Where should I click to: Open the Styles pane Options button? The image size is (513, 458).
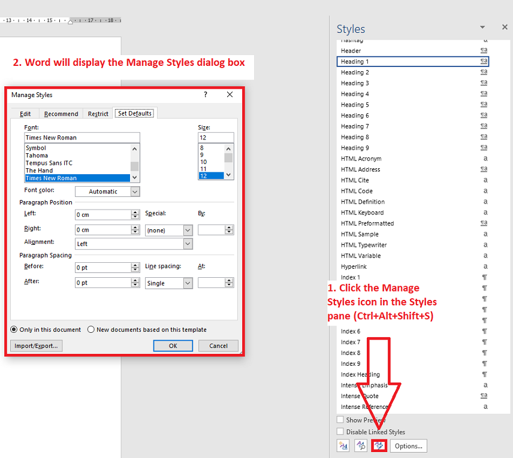pyautogui.click(x=408, y=445)
